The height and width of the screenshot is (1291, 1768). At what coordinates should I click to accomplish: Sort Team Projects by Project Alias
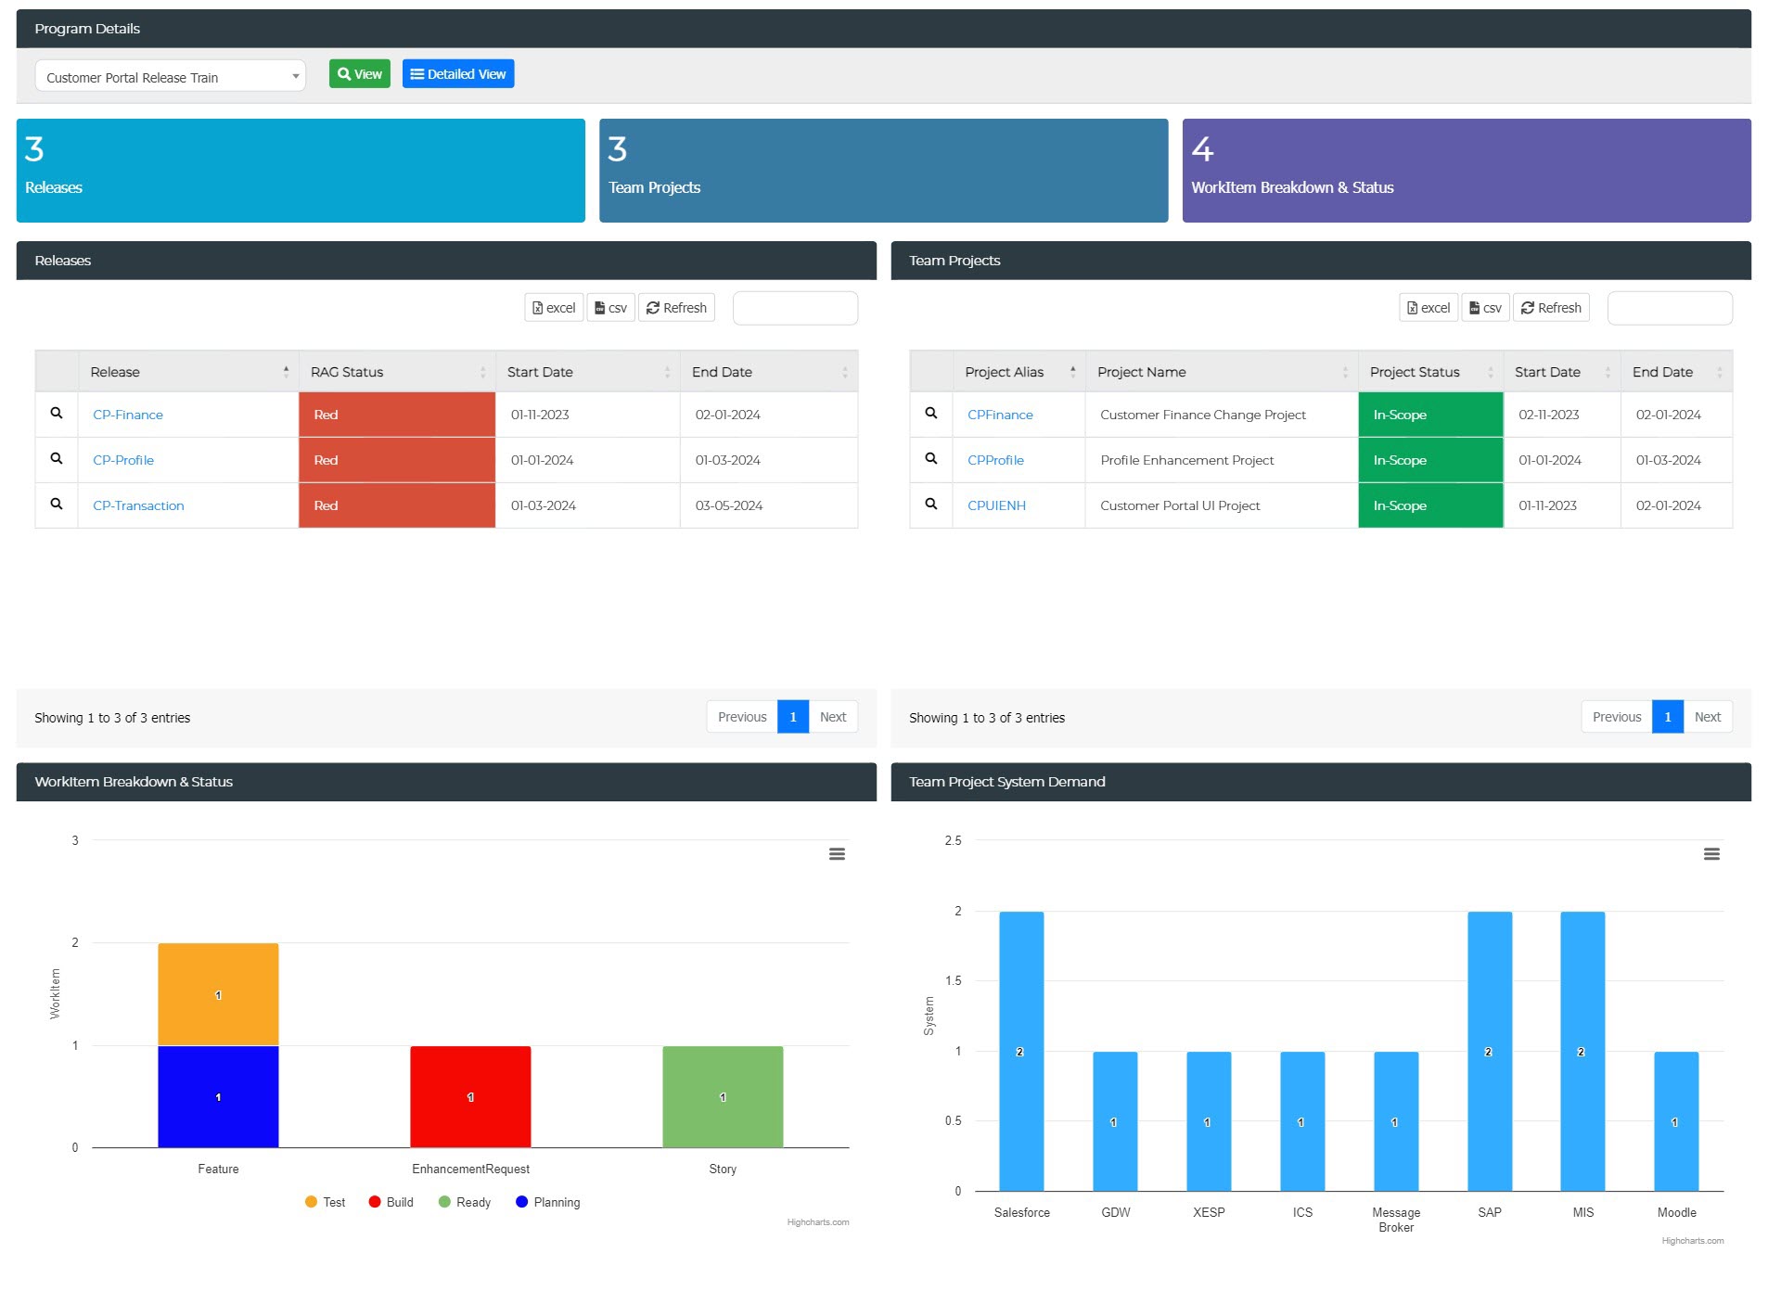pyautogui.click(x=1019, y=372)
